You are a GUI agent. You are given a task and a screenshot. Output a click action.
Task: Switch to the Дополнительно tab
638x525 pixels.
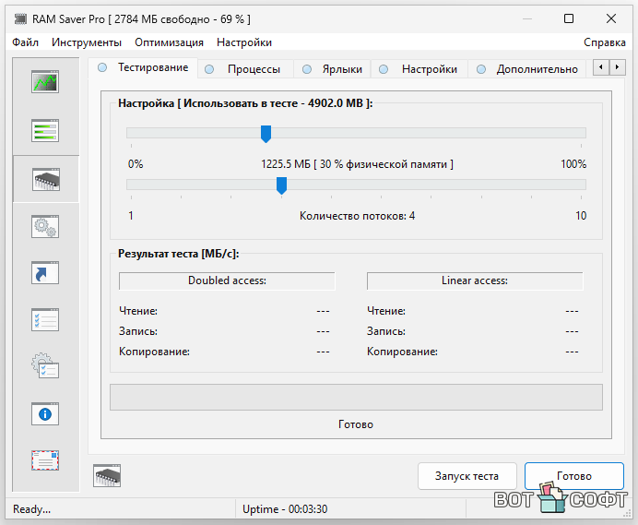coord(527,69)
